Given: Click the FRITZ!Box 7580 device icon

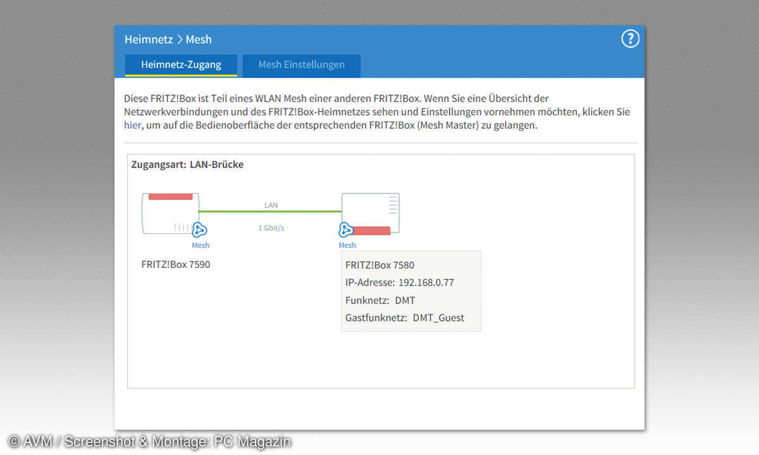Looking at the screenshot, I should point(371,214).
